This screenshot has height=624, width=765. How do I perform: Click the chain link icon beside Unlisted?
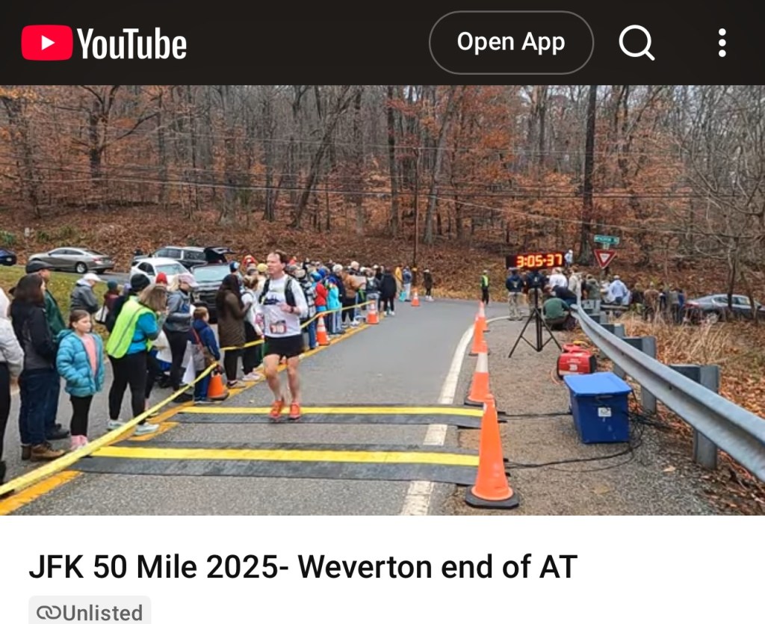pos(49,612)
